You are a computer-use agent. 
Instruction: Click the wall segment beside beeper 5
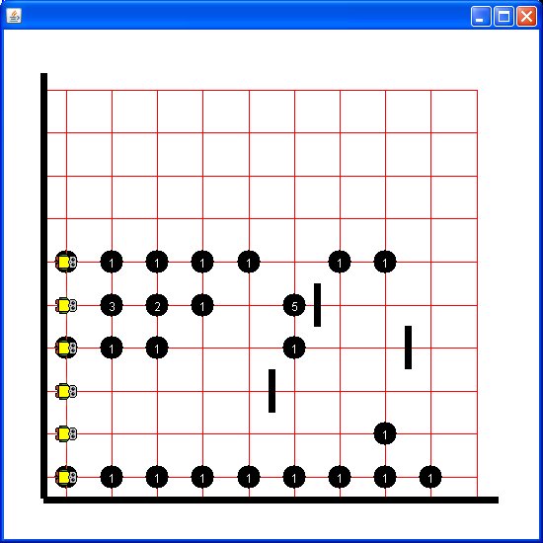(x=317, y=305)
